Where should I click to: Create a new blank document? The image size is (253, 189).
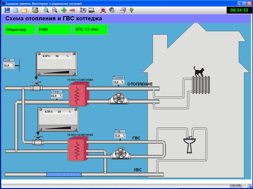click(x=15, y=10)
